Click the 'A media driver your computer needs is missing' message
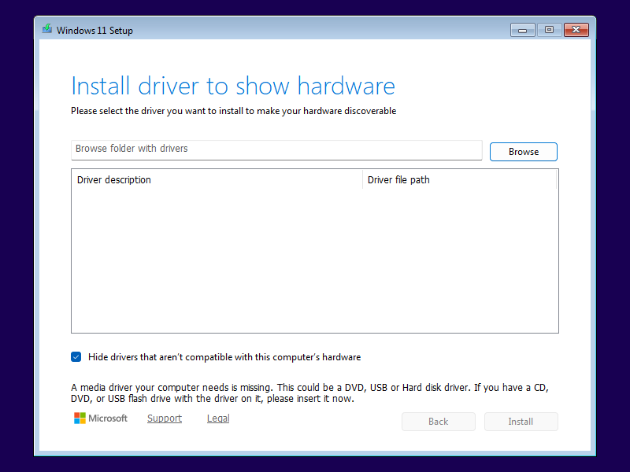Image resolution: width=630 pixels, height=472 pixels. click(309, 393)
